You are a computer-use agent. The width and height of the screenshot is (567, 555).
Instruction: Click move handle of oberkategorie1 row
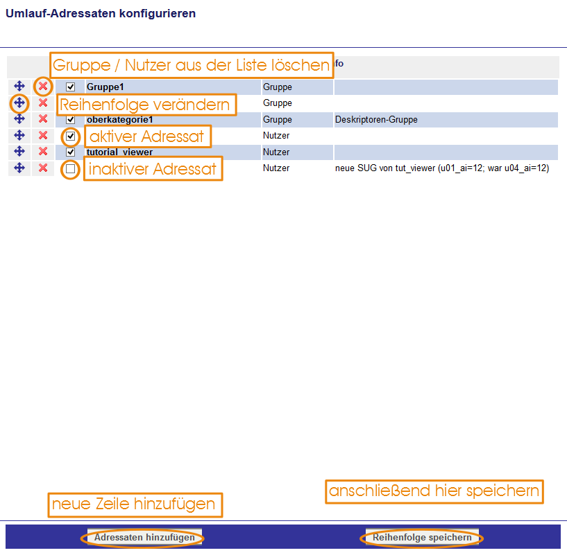19,118
